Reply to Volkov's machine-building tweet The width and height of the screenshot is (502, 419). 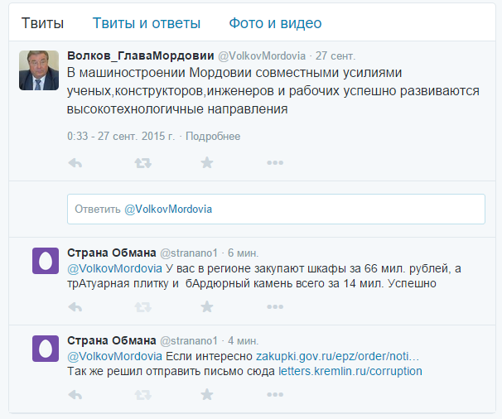tap(75, 163)
